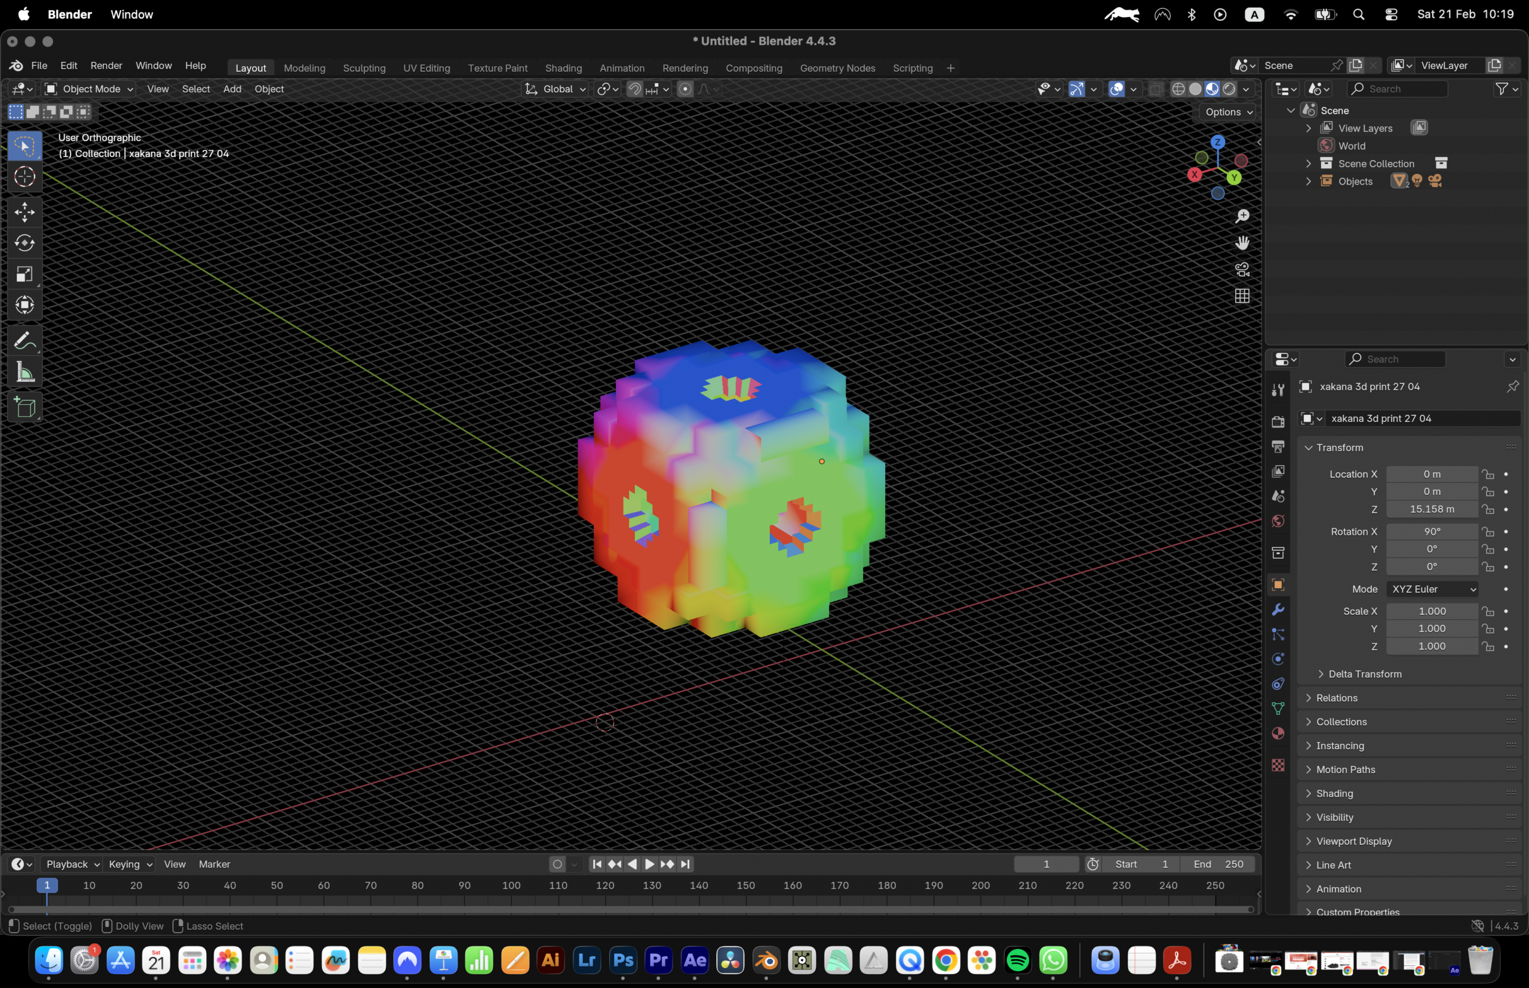Click the Options button in viewport
Image resolution: width=1529 pixels, height=988 pixels.
(1228, 112)
